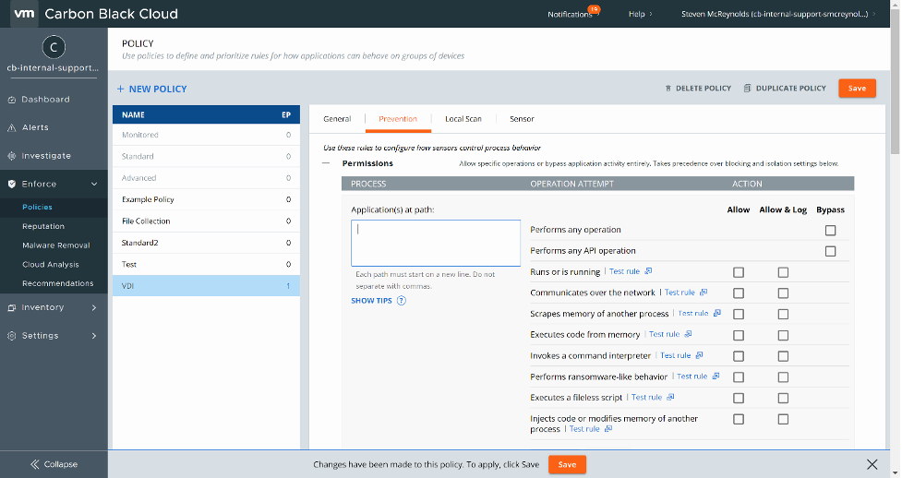
Task: Create a new policy
Action: coord(151,89)
